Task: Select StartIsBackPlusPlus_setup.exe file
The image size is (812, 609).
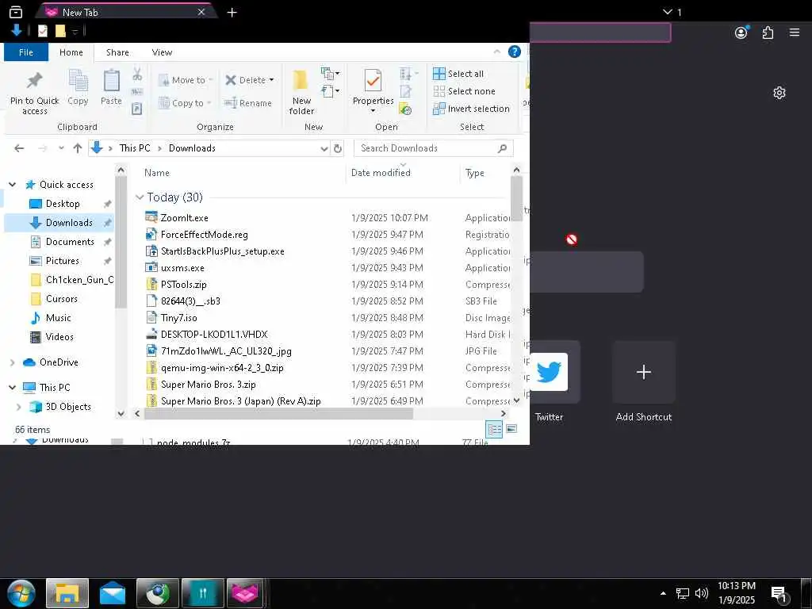Action: 222,251
